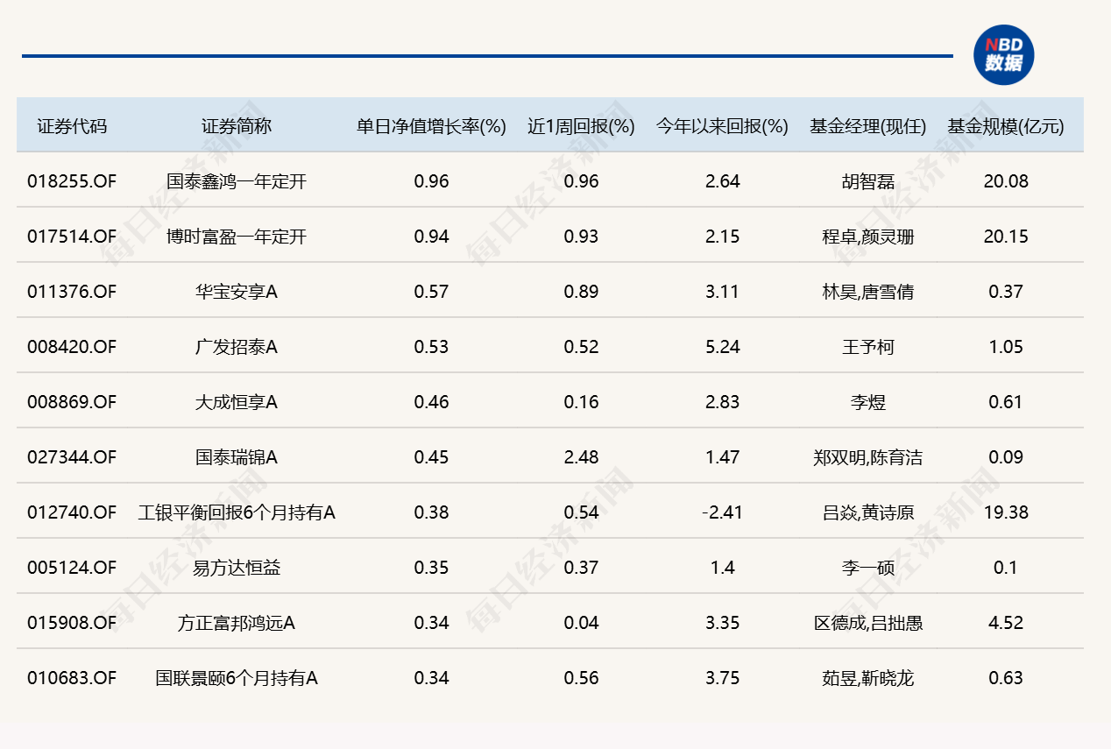Click year-to-date return 3.11
The image size is (1111, 749).
click(722, 292)
